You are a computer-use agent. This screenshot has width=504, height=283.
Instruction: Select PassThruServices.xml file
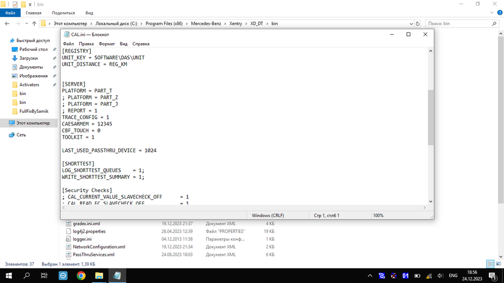click(x=93, y=254)
